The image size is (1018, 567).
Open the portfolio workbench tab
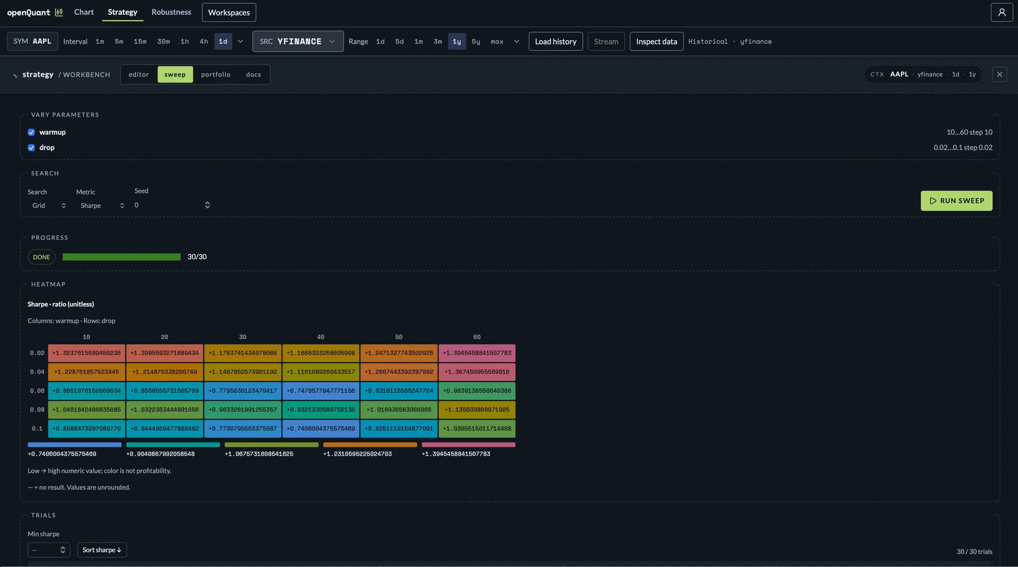click(216, 74)
